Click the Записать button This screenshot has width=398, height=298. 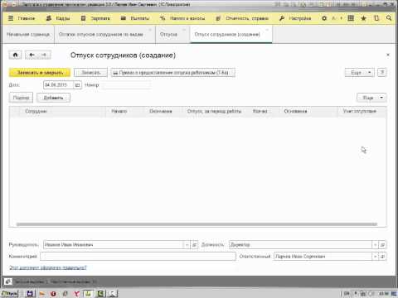[90, 73]
